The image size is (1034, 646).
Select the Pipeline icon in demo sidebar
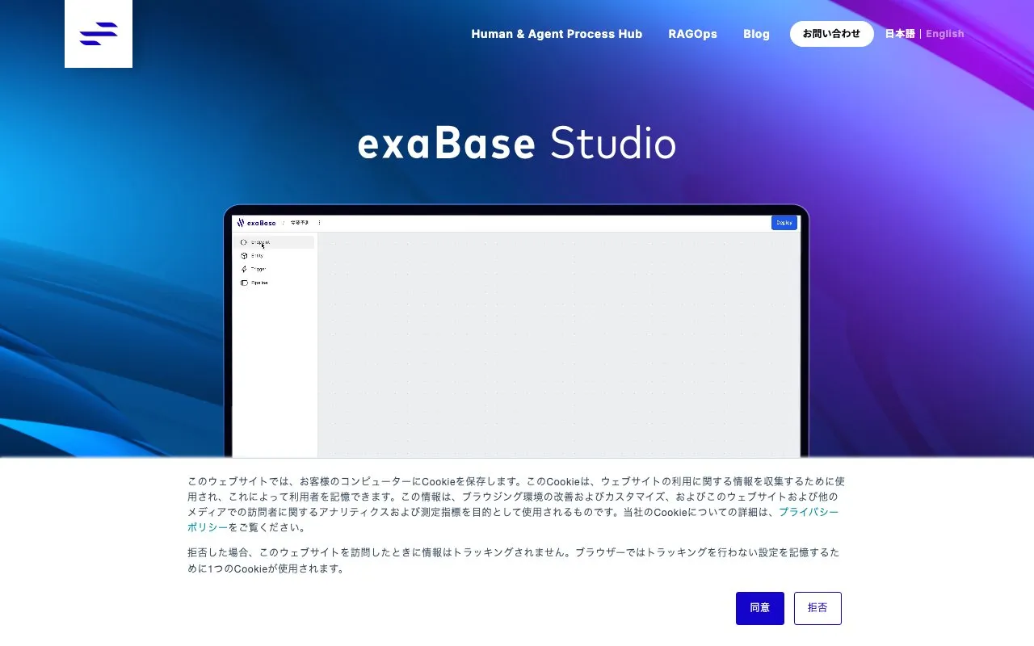tap(244, 283)
